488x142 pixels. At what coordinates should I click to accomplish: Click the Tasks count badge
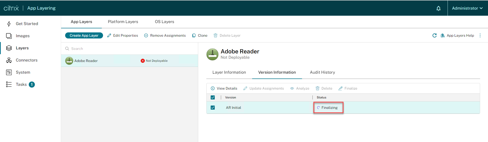(x=32, y=85)
